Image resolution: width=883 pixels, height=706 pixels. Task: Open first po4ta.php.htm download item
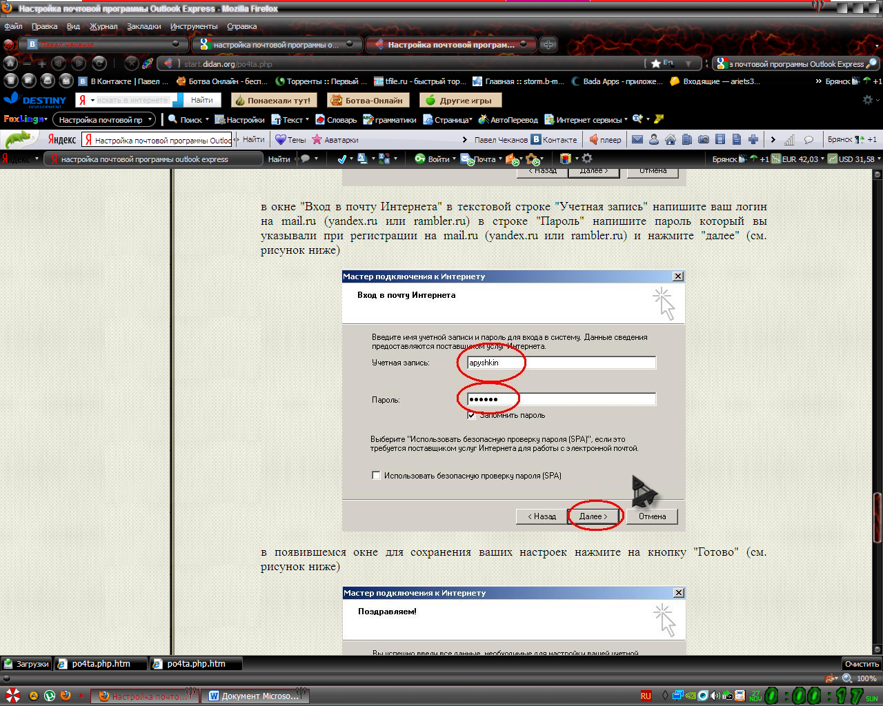[101, 663]
